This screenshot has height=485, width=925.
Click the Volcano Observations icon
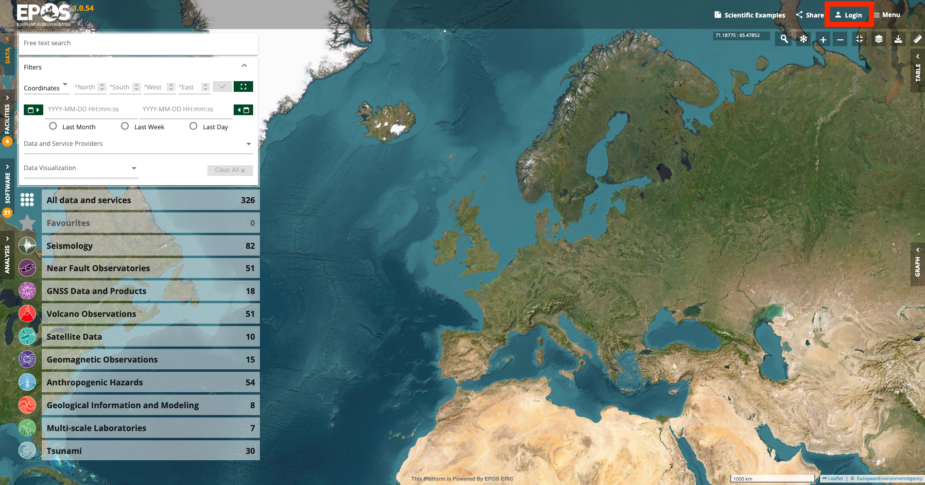[27, 314]
